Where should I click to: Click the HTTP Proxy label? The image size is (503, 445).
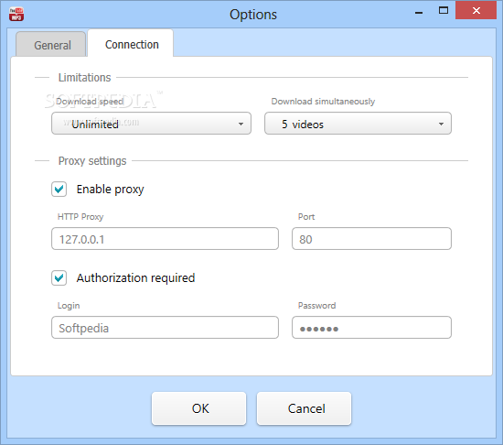coord(80,217)
